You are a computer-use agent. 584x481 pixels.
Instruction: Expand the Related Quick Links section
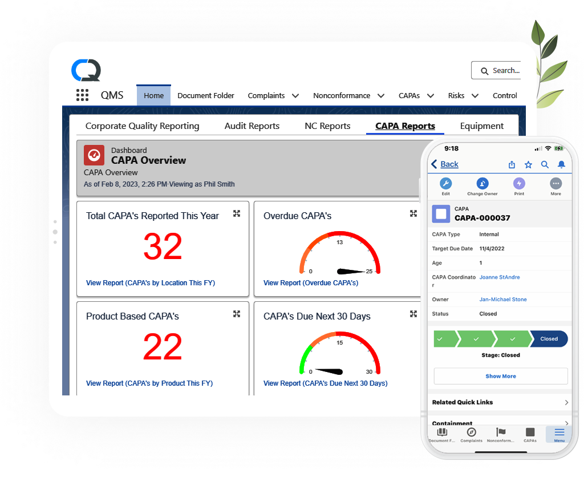coord(500,402)
